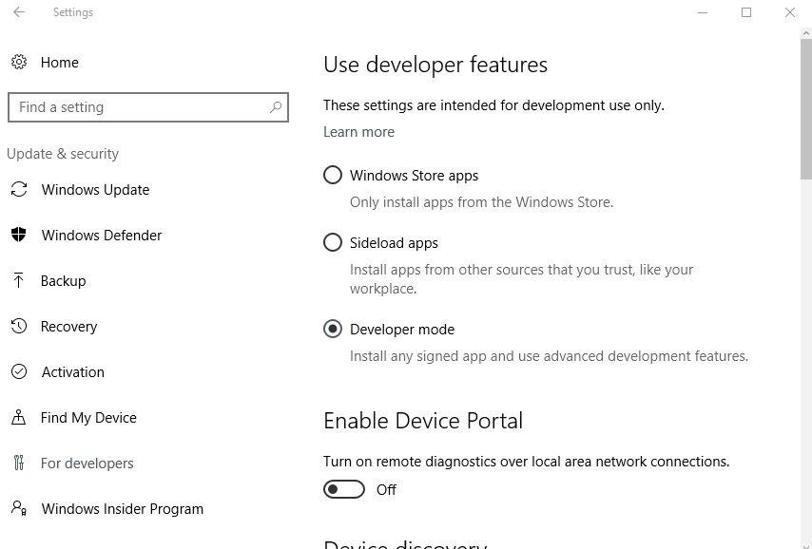Image resolution: width=812 pixels, height=549 pixels.
Task: Focus the Find a setting search box
Action: click(148, 107)
